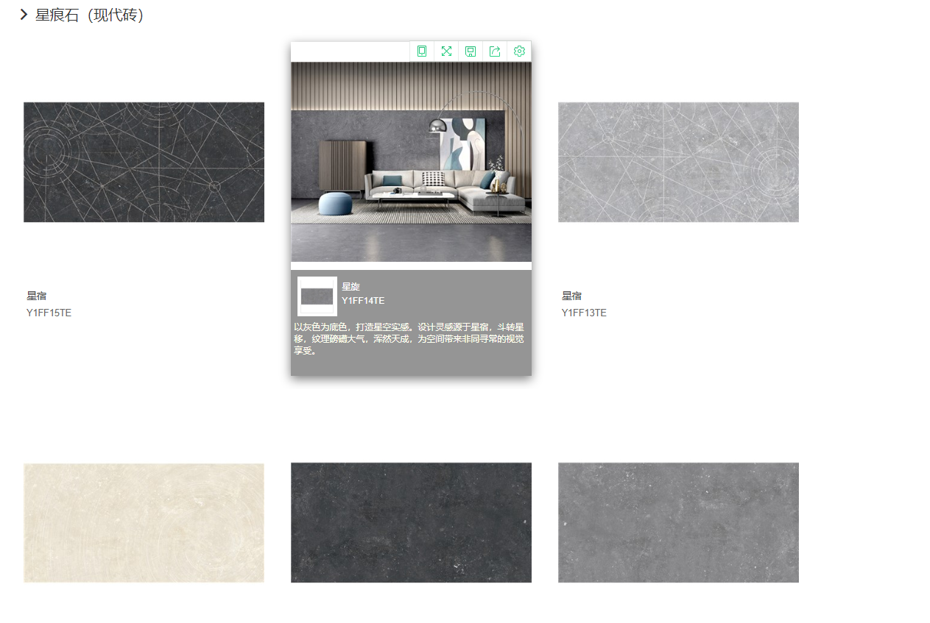Click the description starting with 以灰色为底色
The image size is (930, 623).
pos(409,339)
